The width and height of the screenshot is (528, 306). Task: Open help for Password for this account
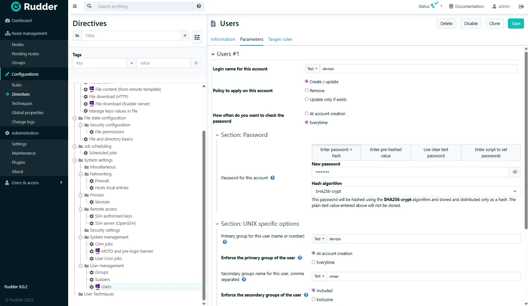coord(273,178)
